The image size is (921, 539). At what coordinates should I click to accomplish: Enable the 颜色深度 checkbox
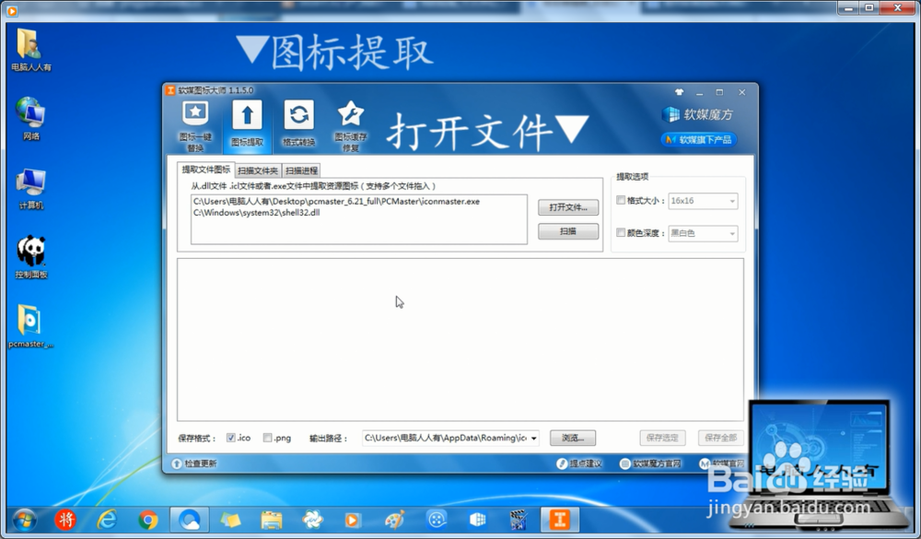point(621,233)
